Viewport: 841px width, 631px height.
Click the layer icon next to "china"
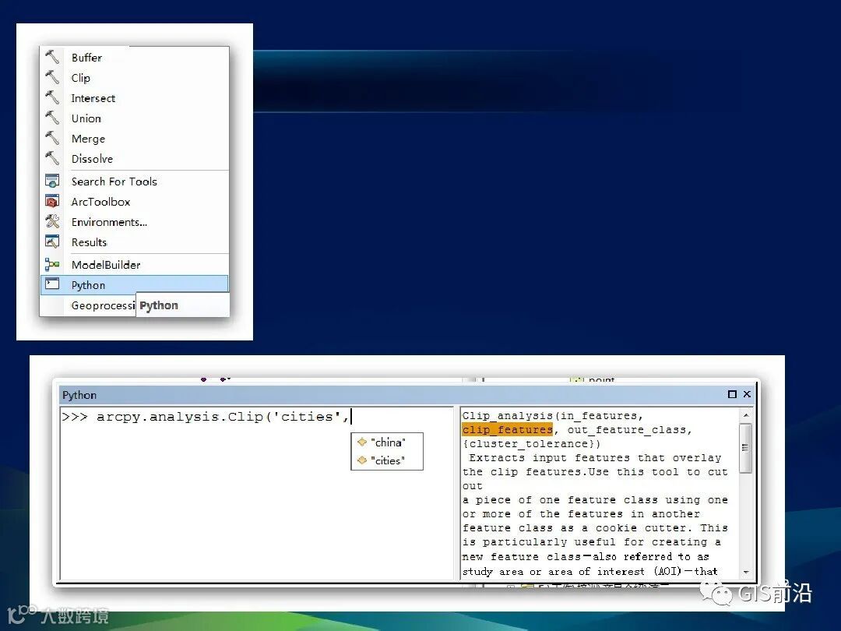(362, 442)
